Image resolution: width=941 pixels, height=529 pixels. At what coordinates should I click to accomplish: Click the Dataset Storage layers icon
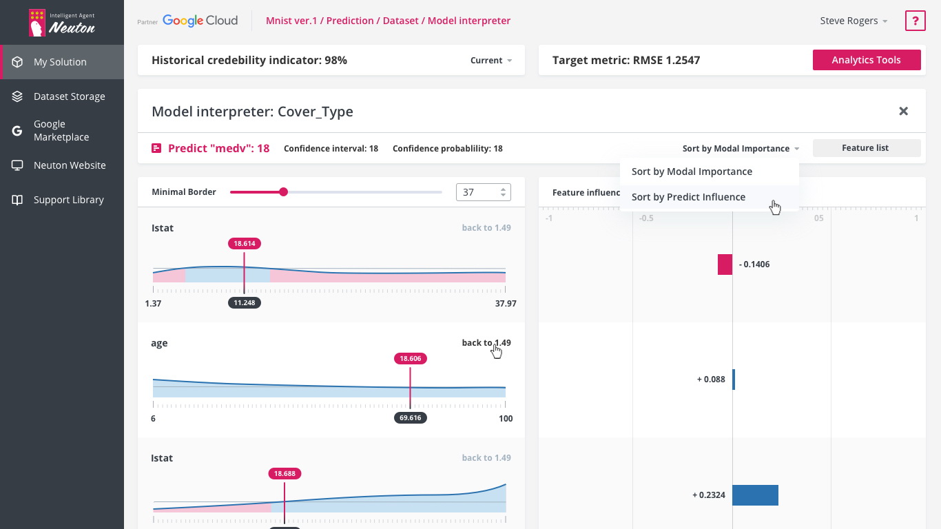click(17, 96)
